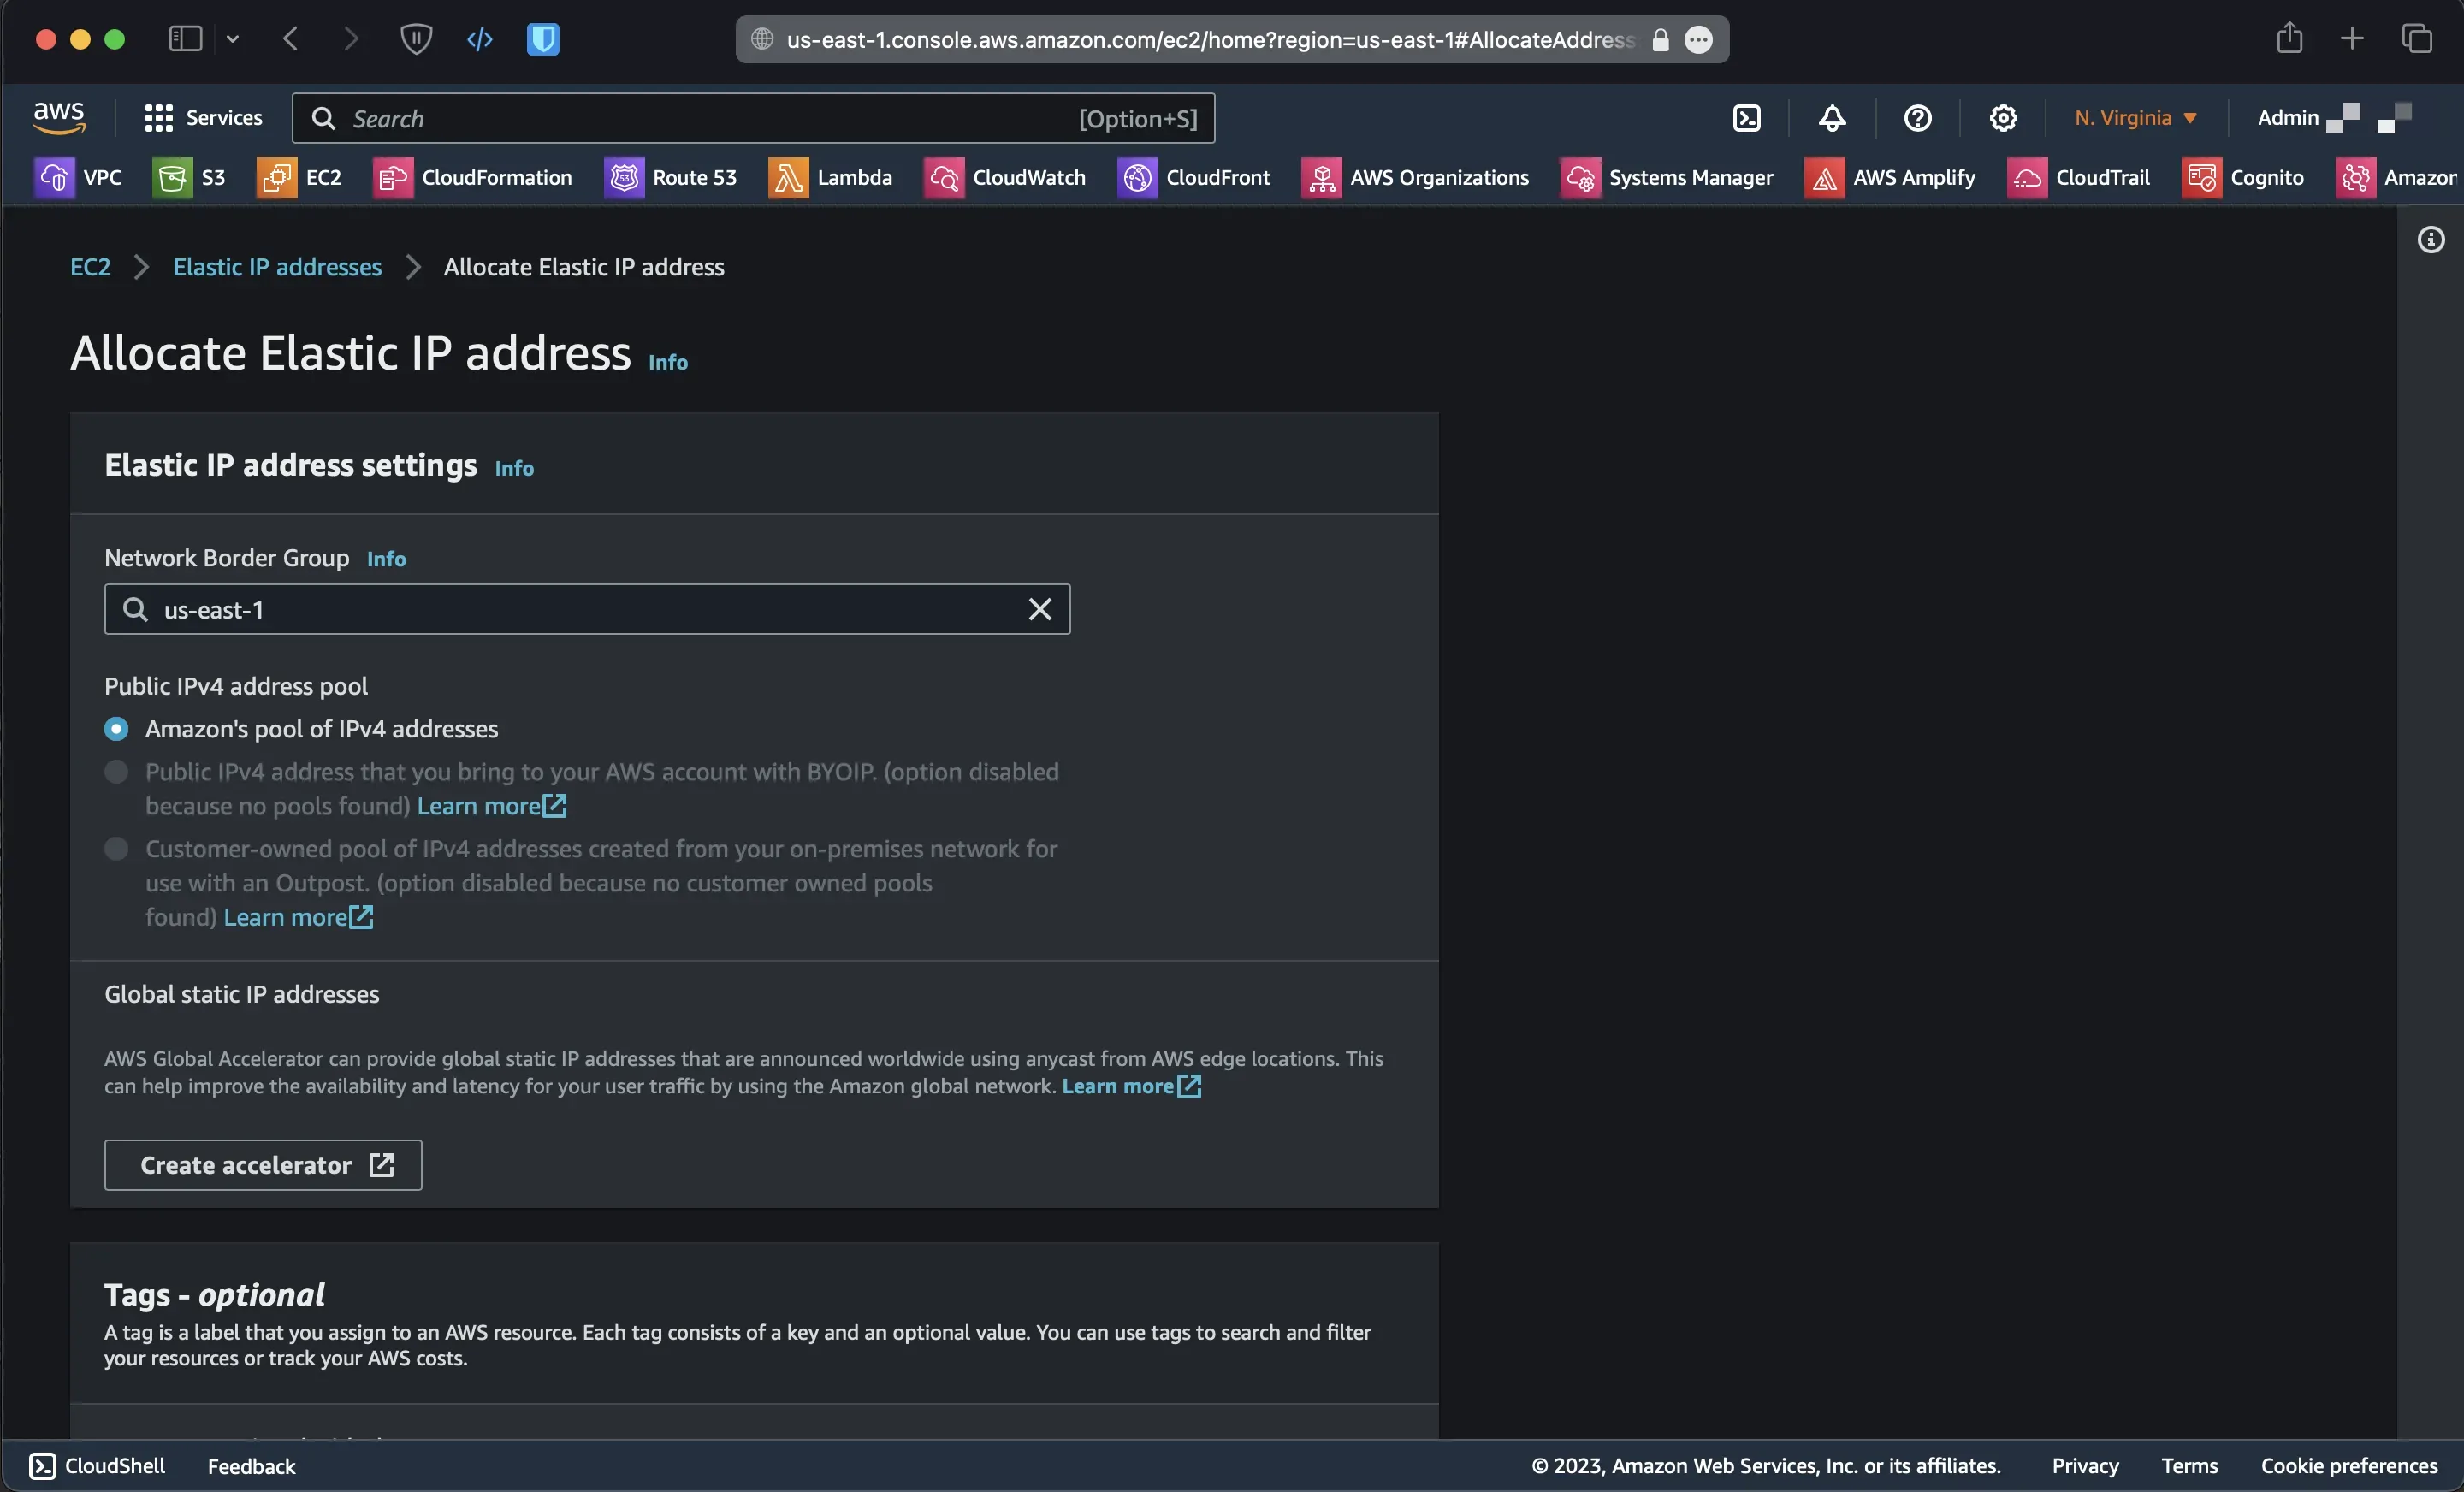Open the Lambda service shortcut

pyautogui.click(x=829, y=178)
